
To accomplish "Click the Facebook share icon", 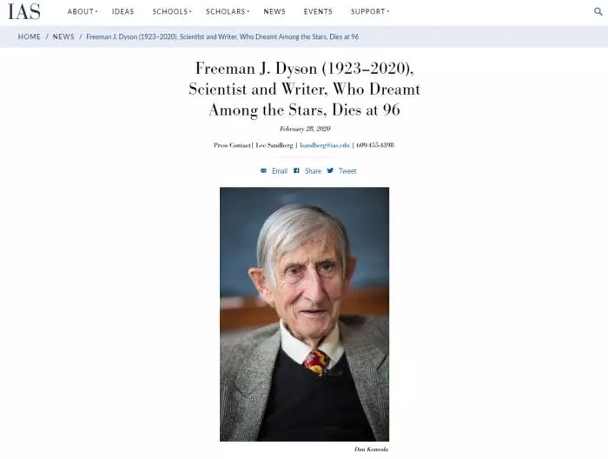I will coord(296,170).
